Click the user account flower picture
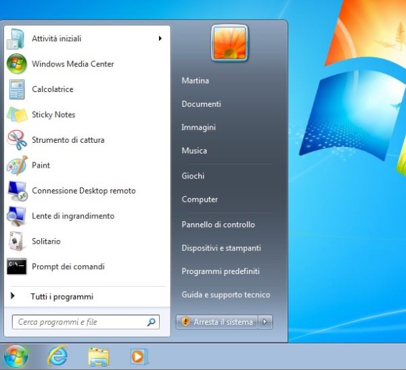The image size is (406, 370). [x=229, y=43]
